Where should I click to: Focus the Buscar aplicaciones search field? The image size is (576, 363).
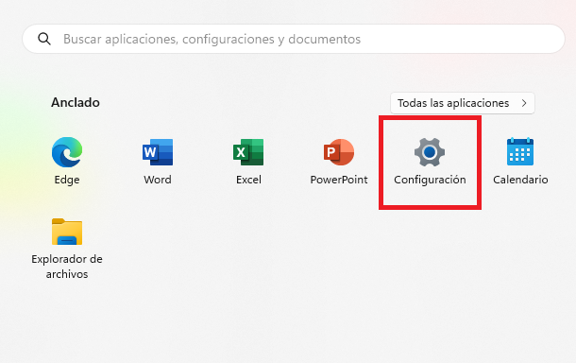tap(294, 39)
